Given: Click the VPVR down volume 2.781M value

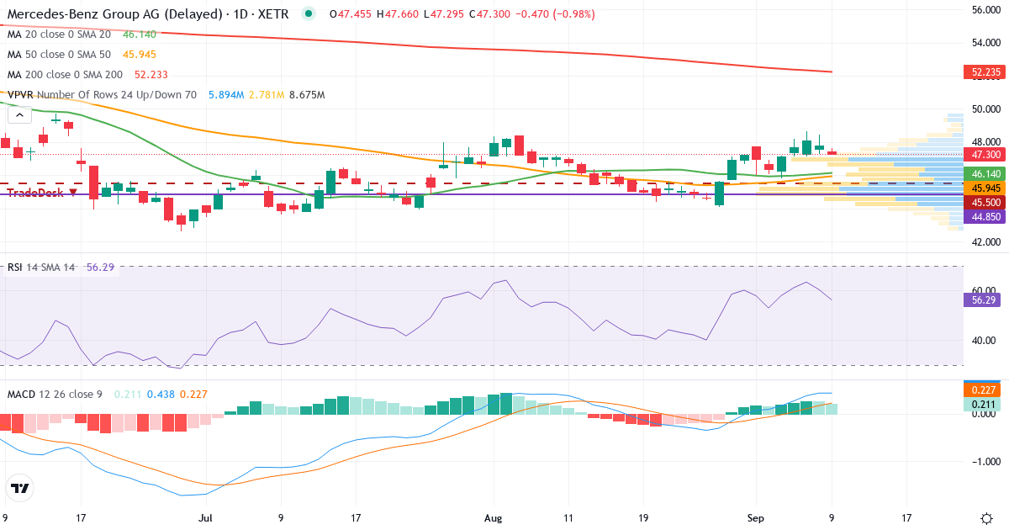Looking at the screenshot, I should pos(266,95).
